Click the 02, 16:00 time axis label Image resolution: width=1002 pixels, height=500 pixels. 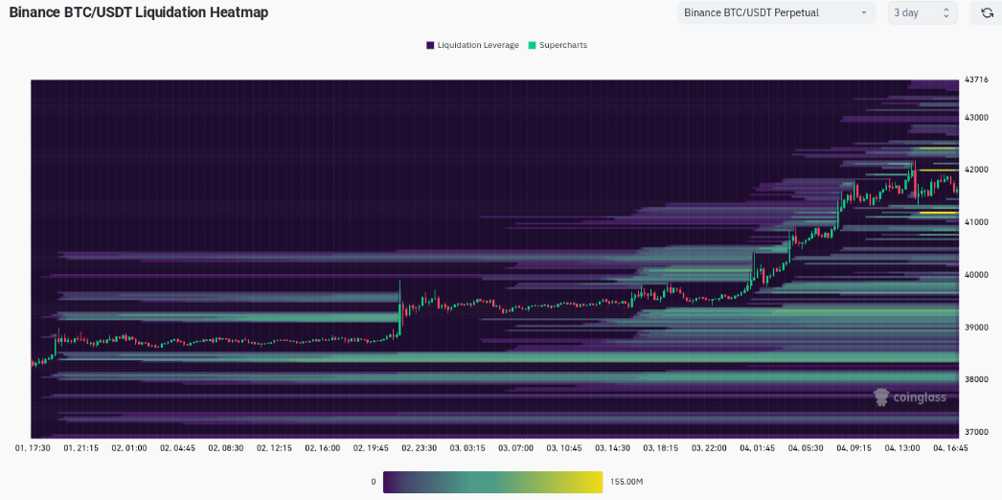[x=323, y=448]
